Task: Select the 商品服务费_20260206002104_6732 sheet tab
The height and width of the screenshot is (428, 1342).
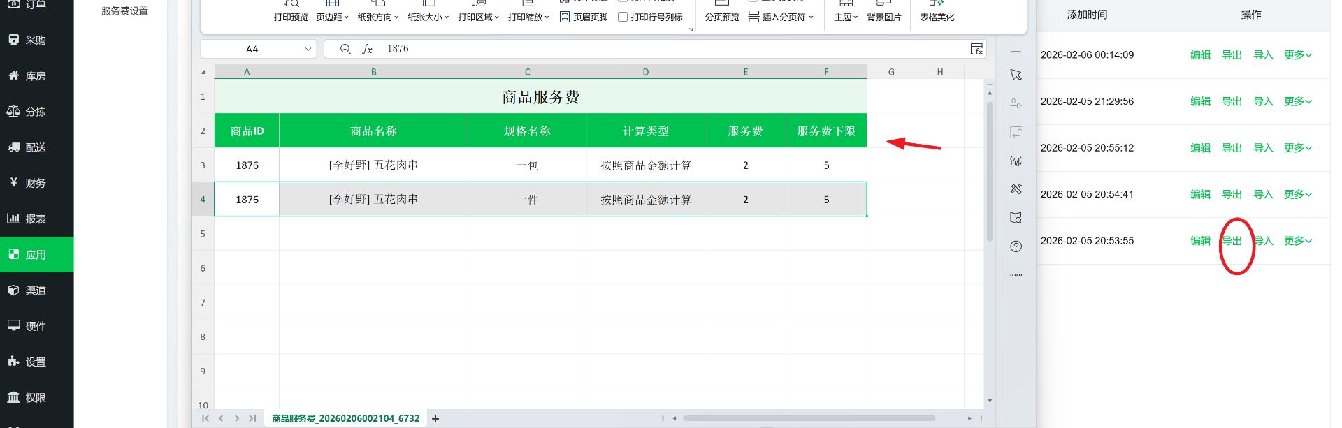Action: click(346, 419)
